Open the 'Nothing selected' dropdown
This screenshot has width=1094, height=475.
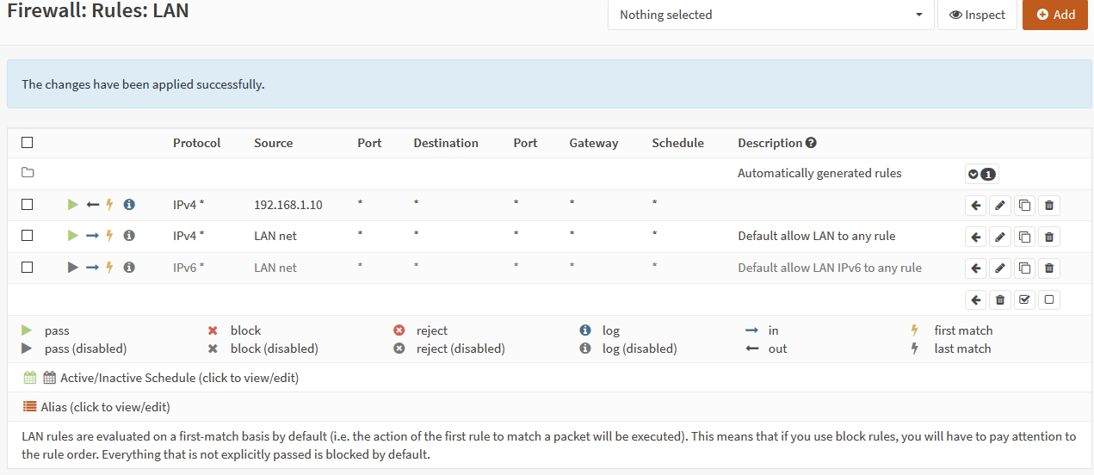(770, 15)
